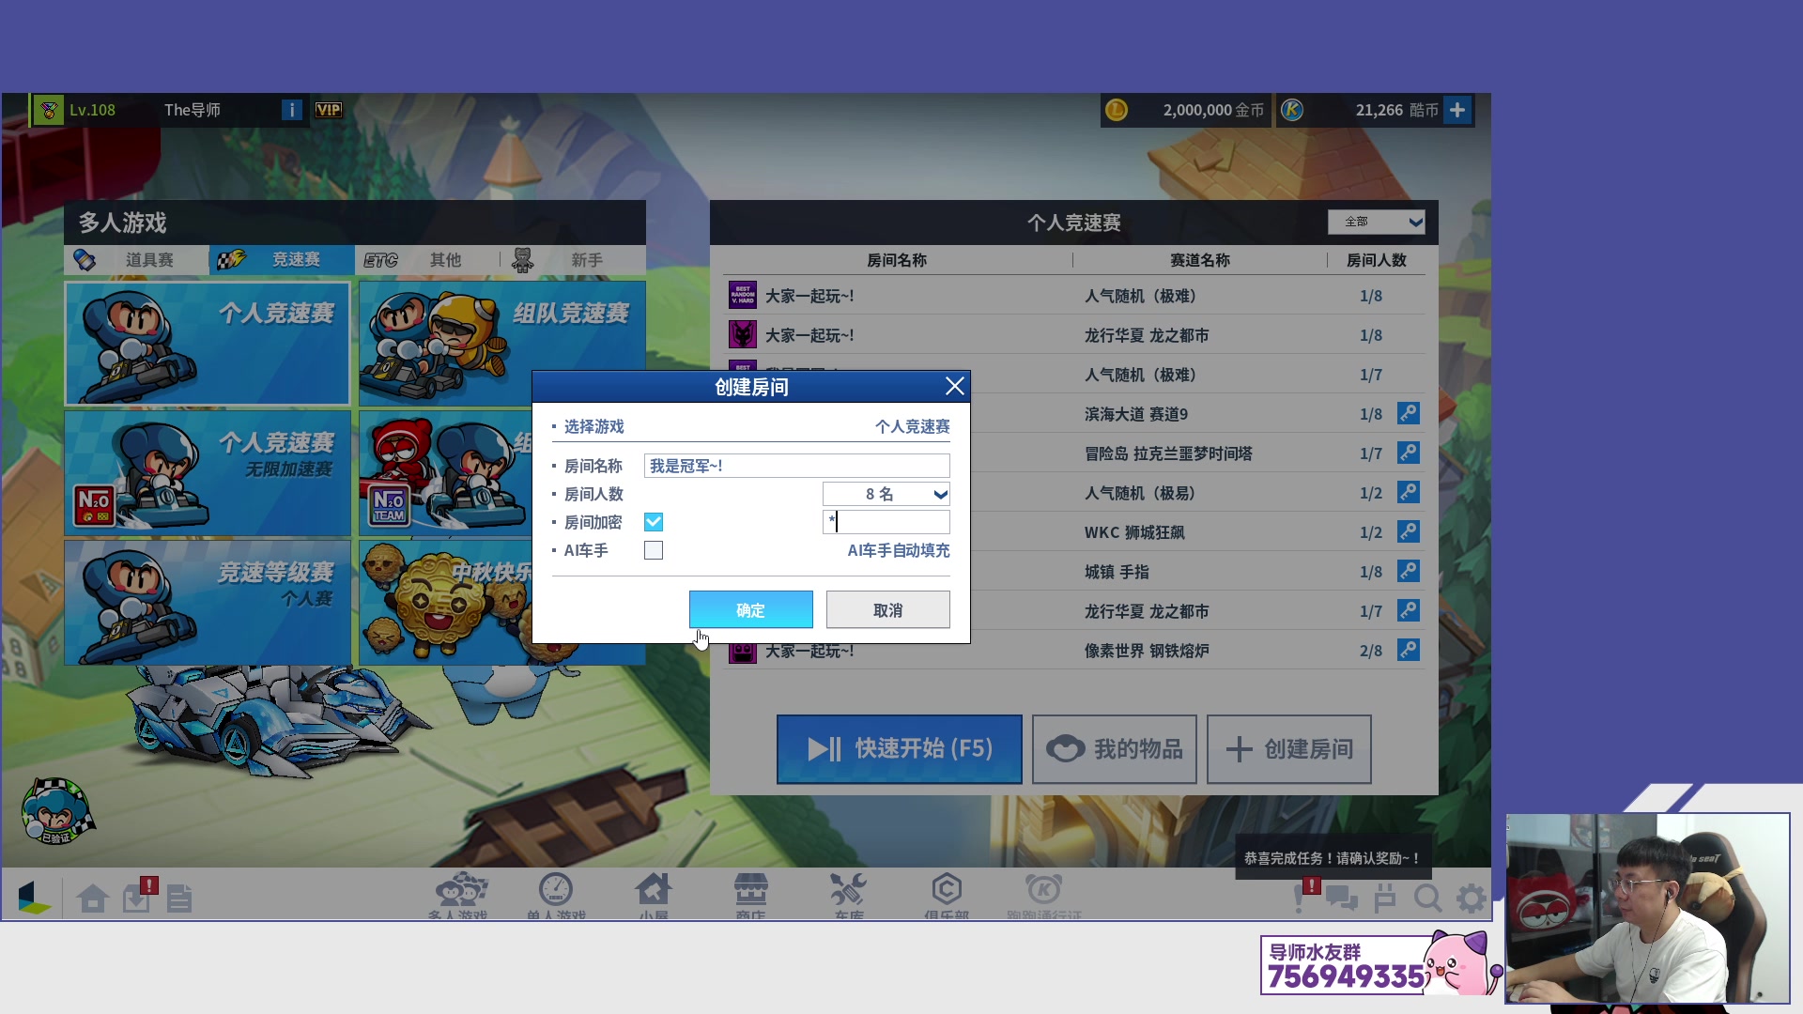
Task: Click the 房间名称 column header
Action: coord(896,260)
